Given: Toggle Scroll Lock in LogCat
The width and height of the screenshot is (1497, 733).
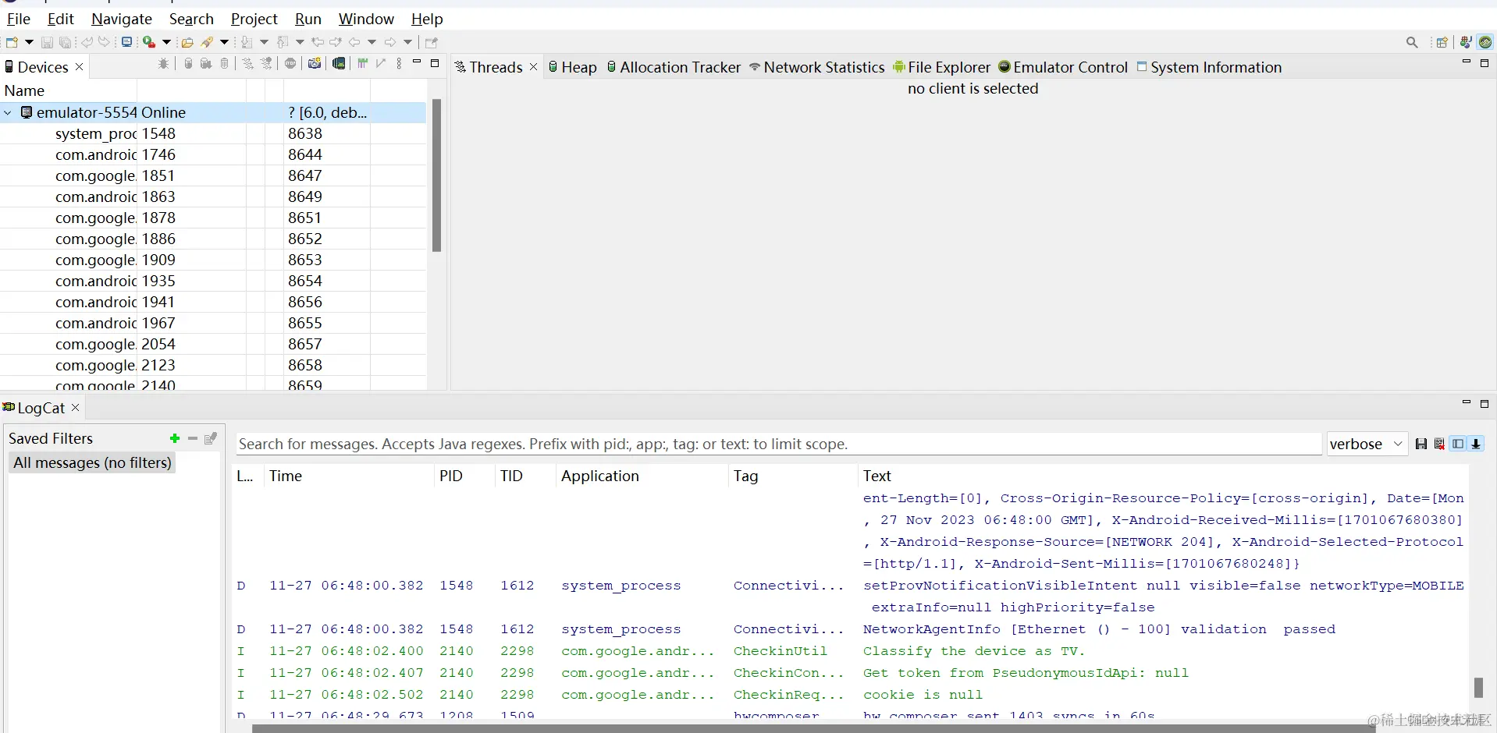Looking at the screenshot, I should (1476, 444).
